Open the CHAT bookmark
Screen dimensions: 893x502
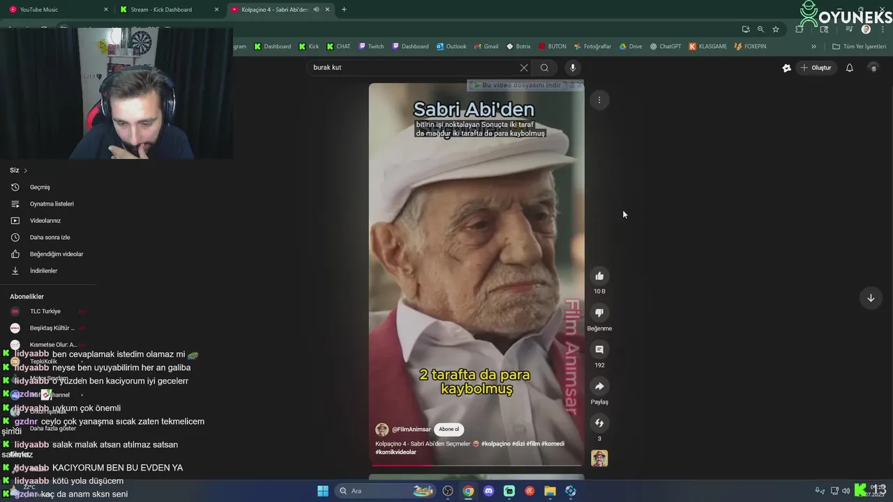[x=338, y=47]
